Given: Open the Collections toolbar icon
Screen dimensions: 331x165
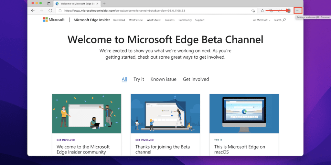Looking at the screenshot, I should pos(271,11).
